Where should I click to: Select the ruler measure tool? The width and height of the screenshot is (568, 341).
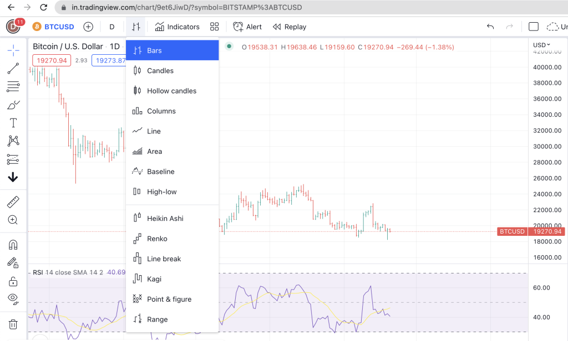point(13,202)
